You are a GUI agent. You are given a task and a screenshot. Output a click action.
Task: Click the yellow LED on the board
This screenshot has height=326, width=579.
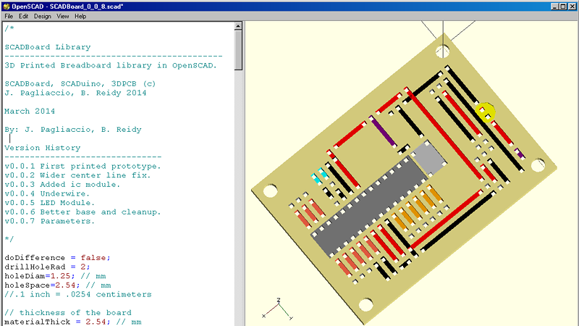[x=485, y=112]
